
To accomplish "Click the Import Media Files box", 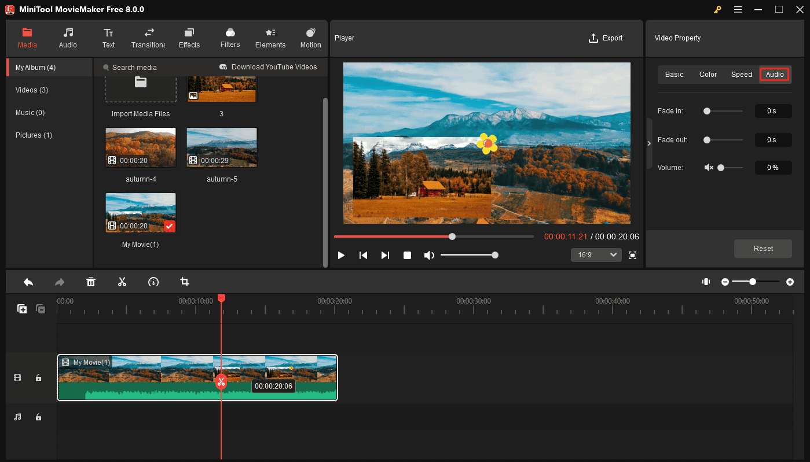I will (x=141, y=88).
